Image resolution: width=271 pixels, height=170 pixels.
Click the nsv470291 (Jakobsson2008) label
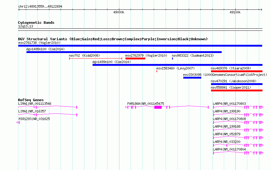click(x=234, y=81)
